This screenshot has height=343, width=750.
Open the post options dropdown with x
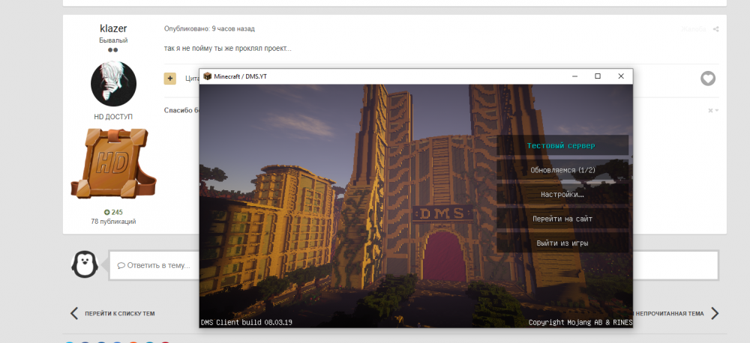tap(712, 111)
